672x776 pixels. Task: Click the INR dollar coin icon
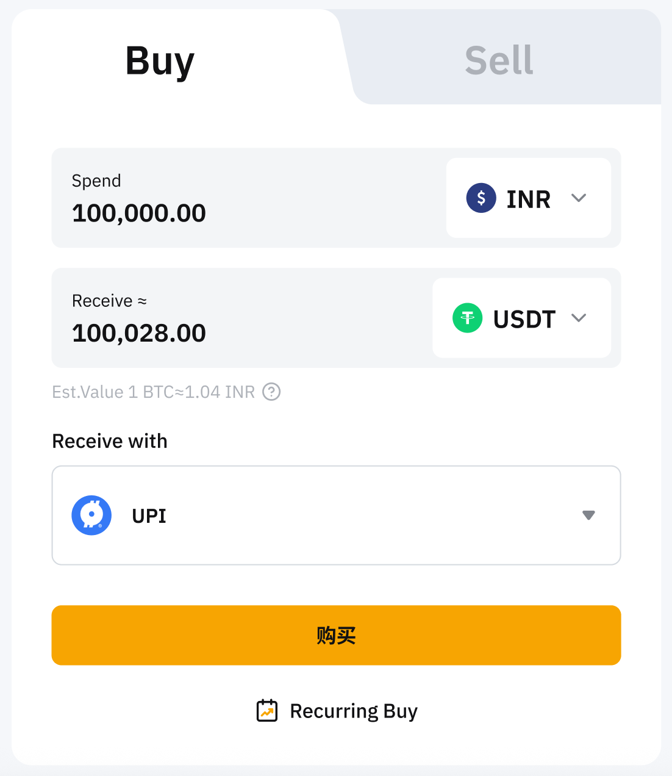[481, 198]
